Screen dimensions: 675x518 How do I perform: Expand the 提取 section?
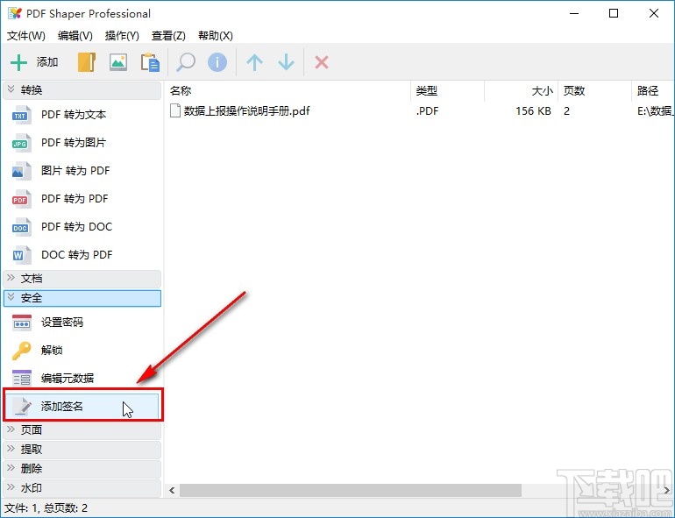pyautogui.click(x=82, y=449)
